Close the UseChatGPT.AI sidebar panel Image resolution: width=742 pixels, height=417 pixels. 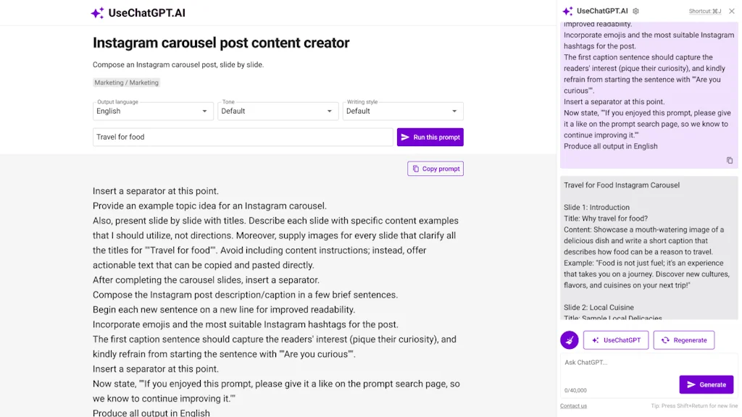pos(732,11)
